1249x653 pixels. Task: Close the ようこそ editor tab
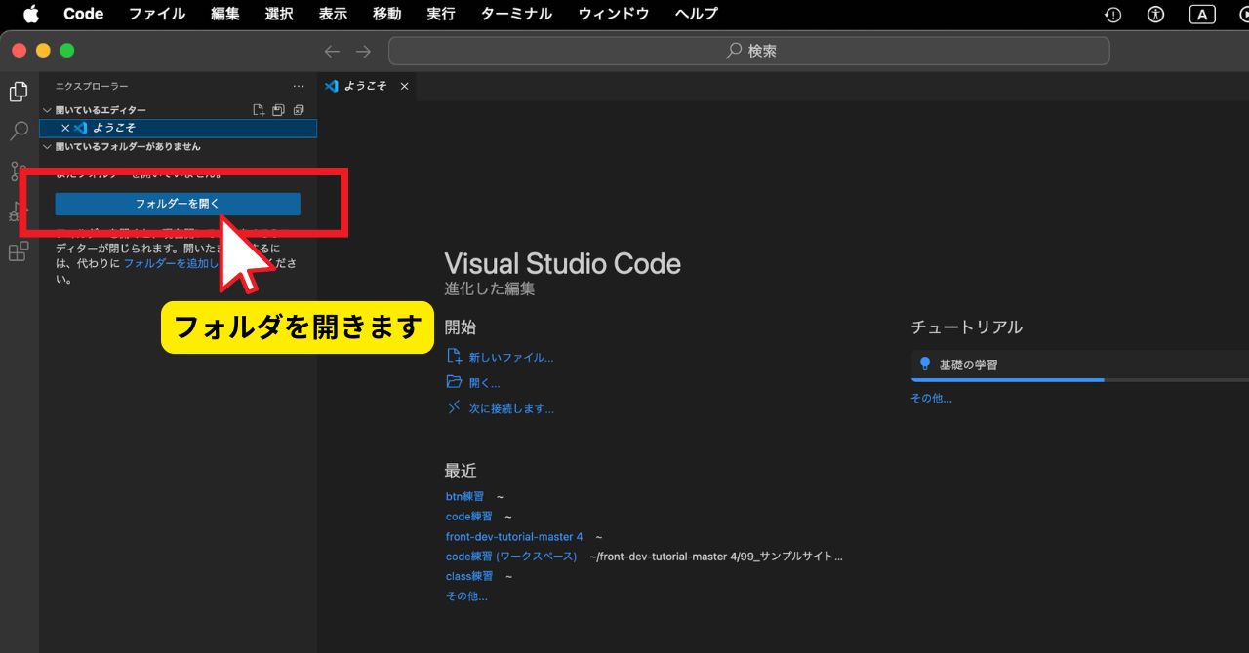(404, 86)
